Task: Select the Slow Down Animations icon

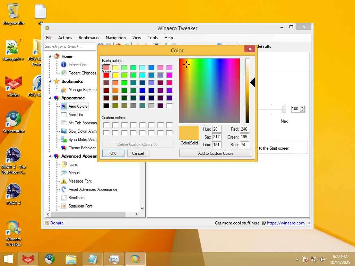Action: coord(64,131)
